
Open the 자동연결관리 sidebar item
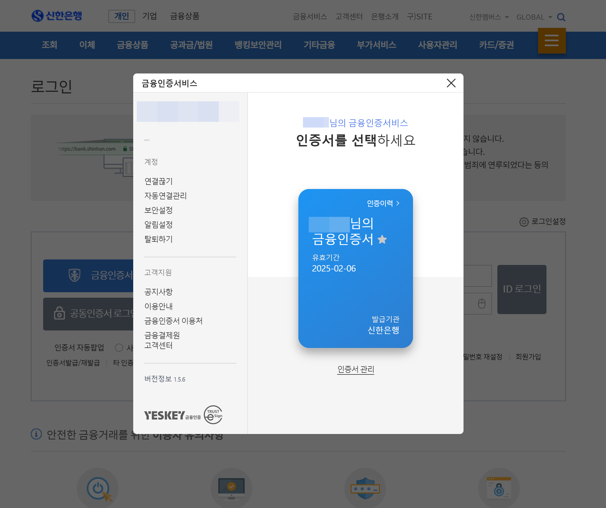coord(165,196)
